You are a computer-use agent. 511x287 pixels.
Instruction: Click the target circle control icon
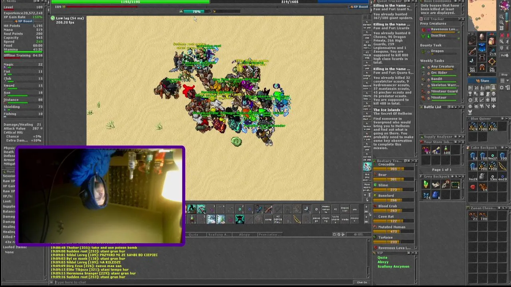coord(470,100)
